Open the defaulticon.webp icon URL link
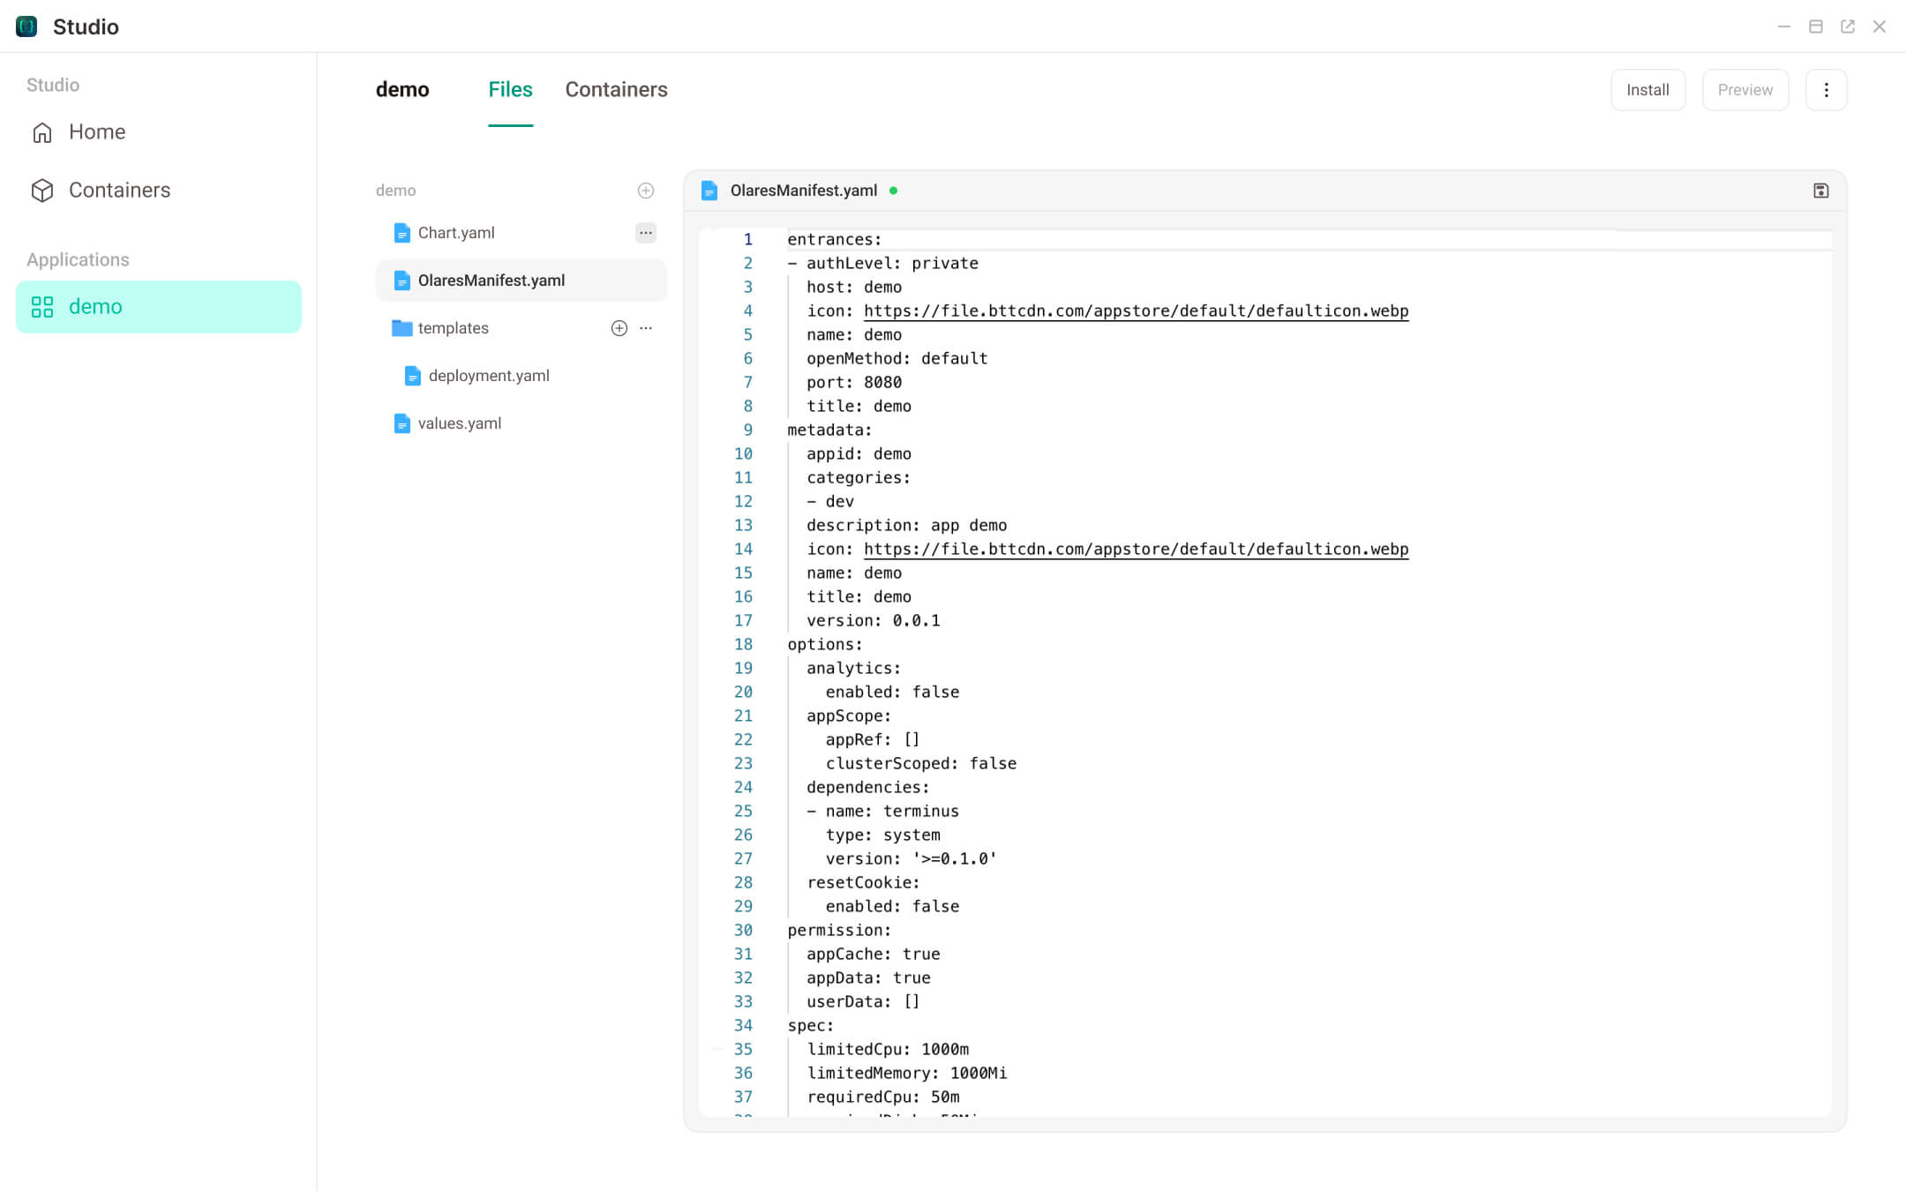Viewport: 1906px width, 1191px height. (x=1135, y=311)
